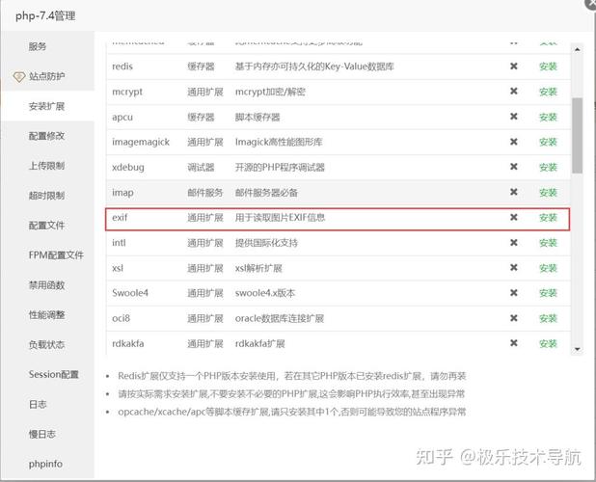Select the exif extension name

coord(120,218)
